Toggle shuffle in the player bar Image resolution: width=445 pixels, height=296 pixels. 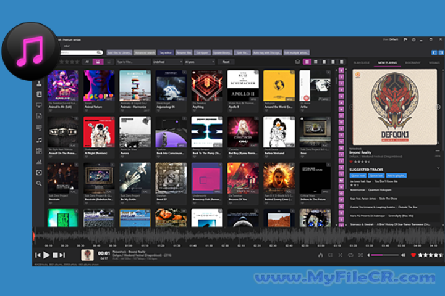(360, 255)
